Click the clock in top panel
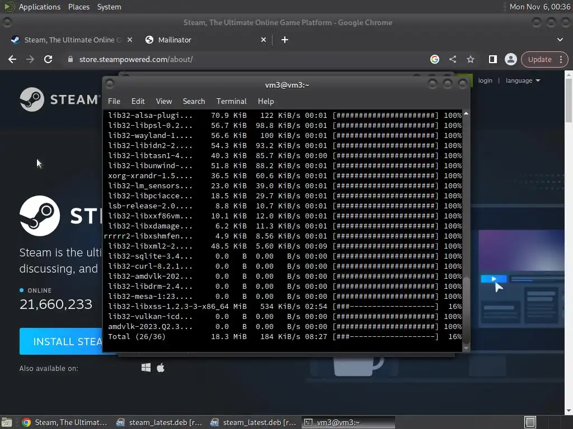The height and width of the screenshot is (429, 573). [539, 7]
